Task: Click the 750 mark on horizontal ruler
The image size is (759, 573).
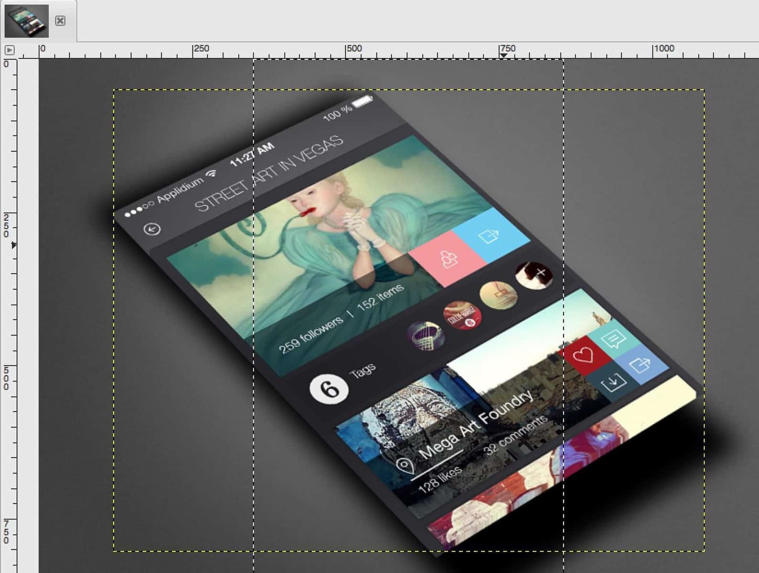Action: [x=507, y=49]
